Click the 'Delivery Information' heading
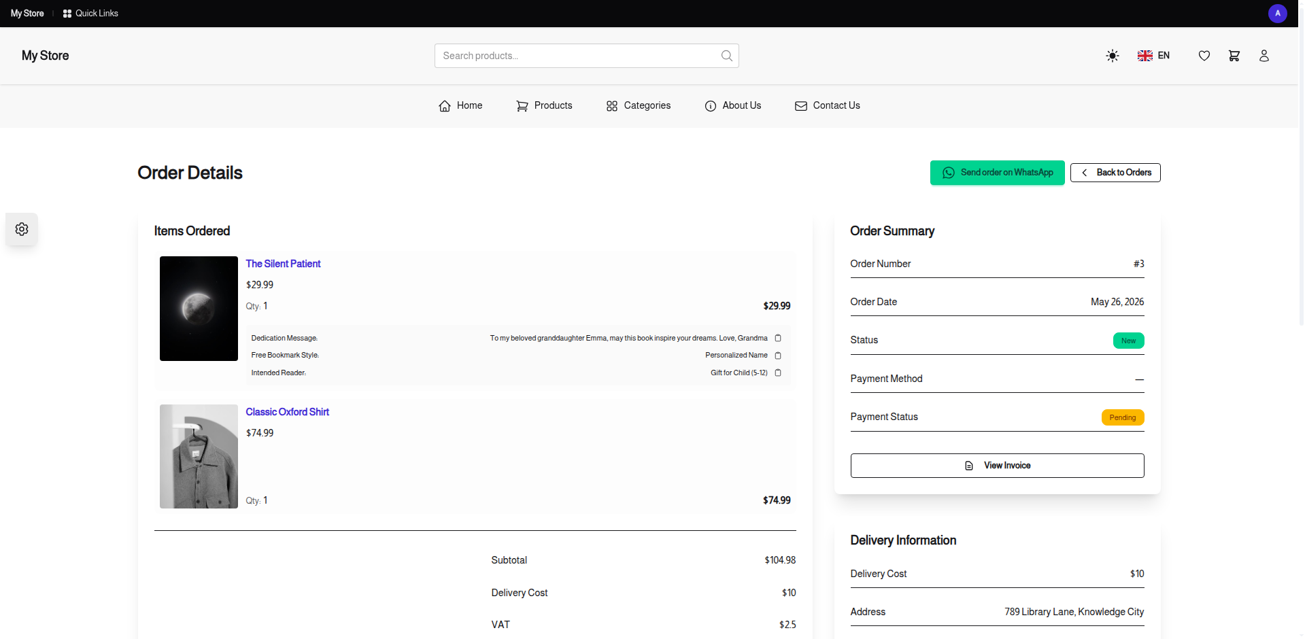 click(903, 540)
